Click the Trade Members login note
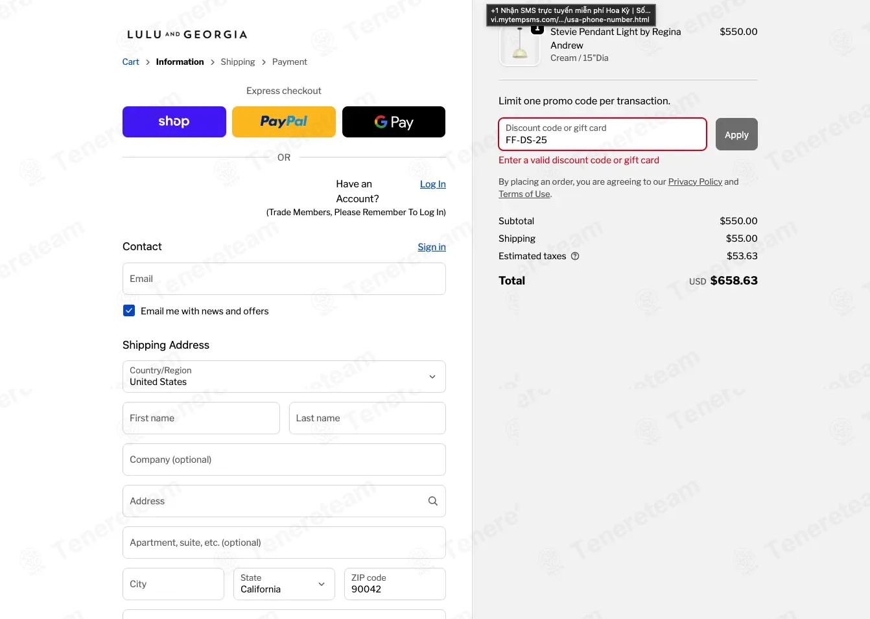 (356, 212)
